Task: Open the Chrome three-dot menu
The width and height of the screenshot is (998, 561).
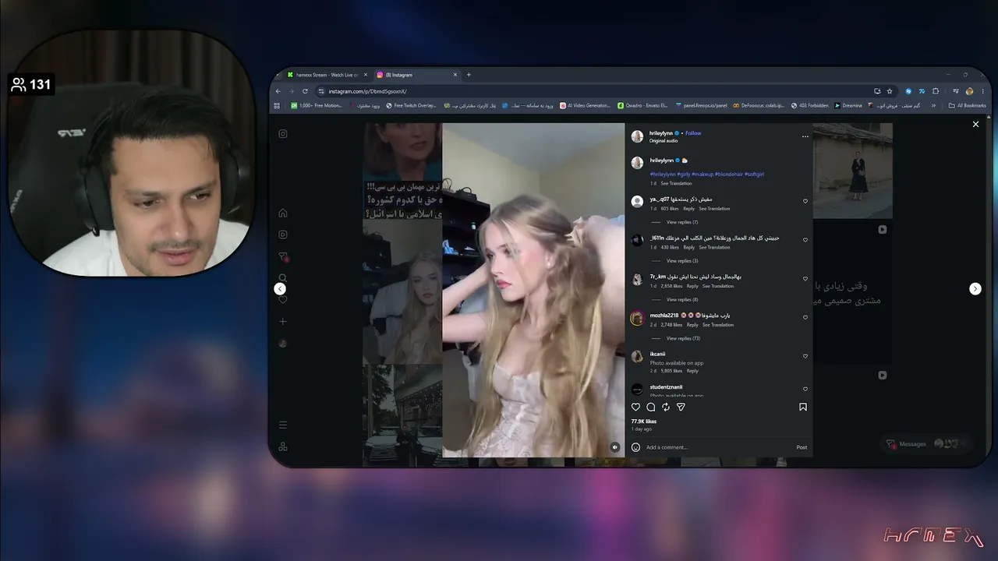Action: coord(982,91)
